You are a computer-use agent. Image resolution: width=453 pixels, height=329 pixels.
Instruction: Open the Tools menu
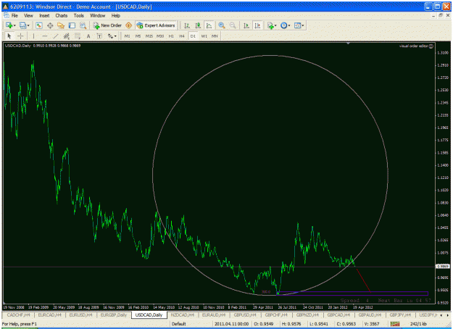click(x=78, y=16)
